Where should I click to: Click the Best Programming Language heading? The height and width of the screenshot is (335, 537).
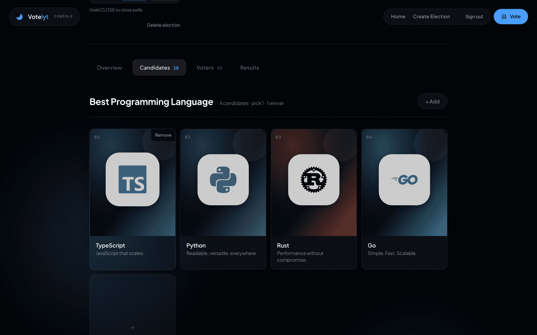[151, 102]
